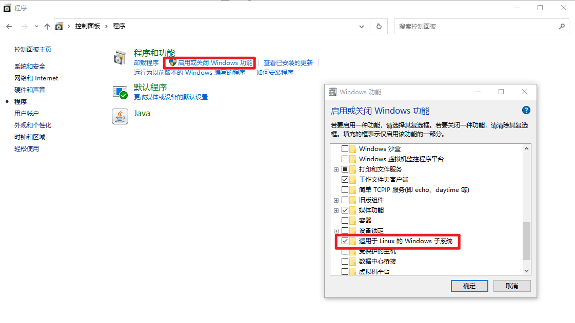Open 网络和 Internet in sidebar
Image resolution: width=575 pixels, height=323 pixels.
(36, 78)
